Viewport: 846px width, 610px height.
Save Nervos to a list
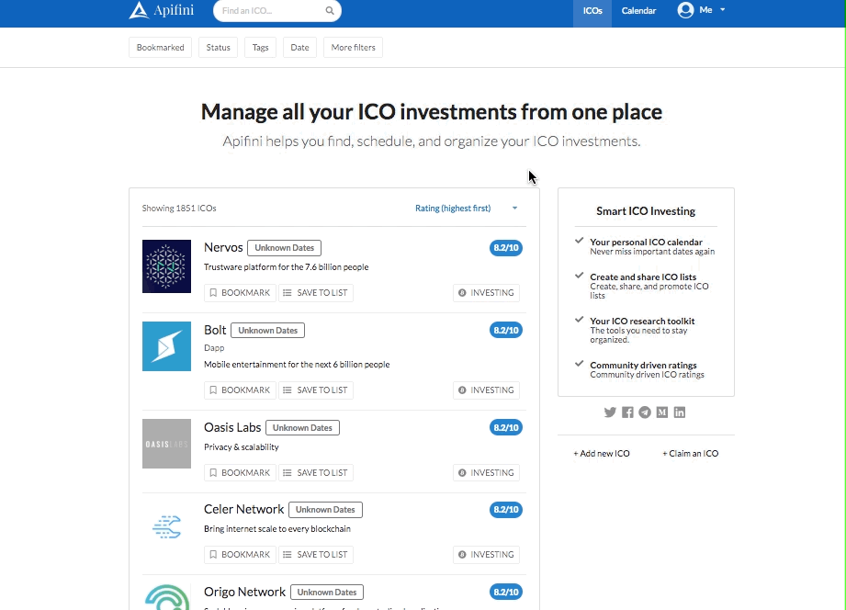click(x=316, y=292)
